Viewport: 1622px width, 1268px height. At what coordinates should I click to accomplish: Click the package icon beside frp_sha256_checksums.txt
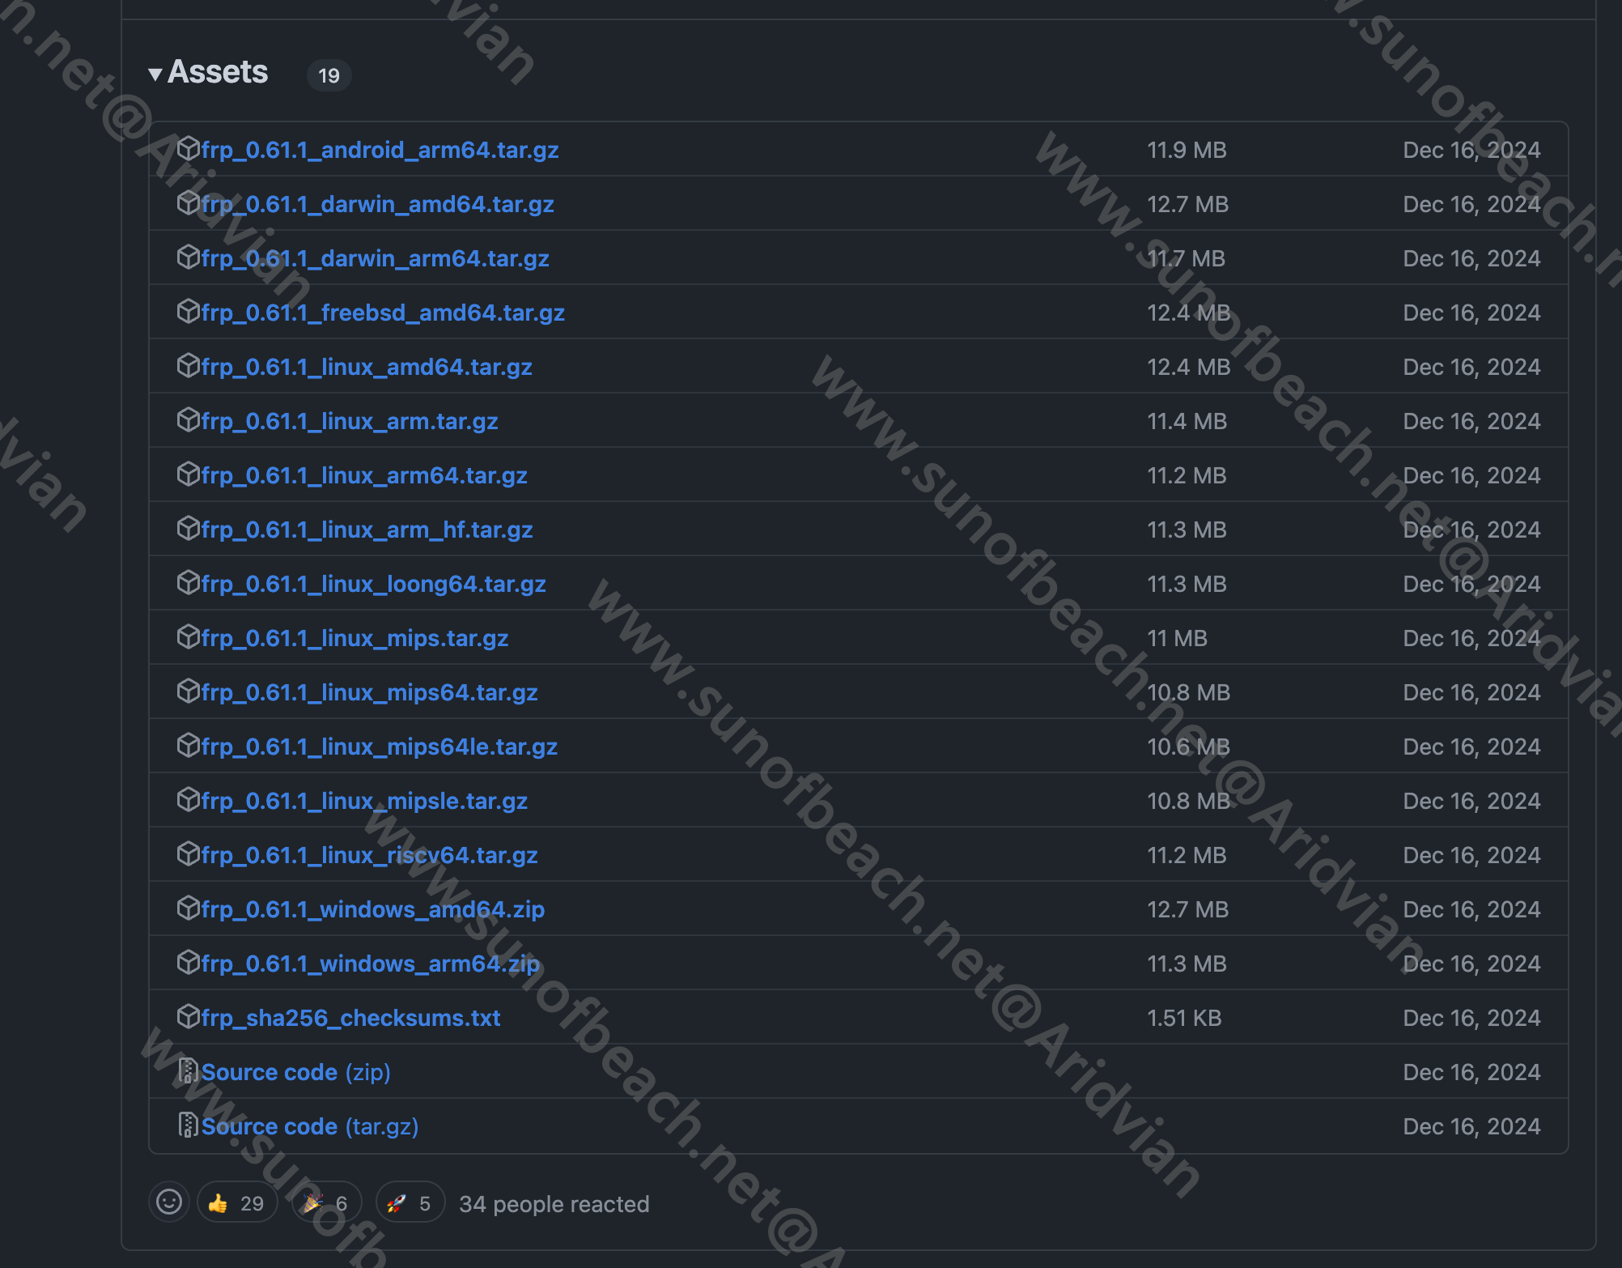(188, 1016)
